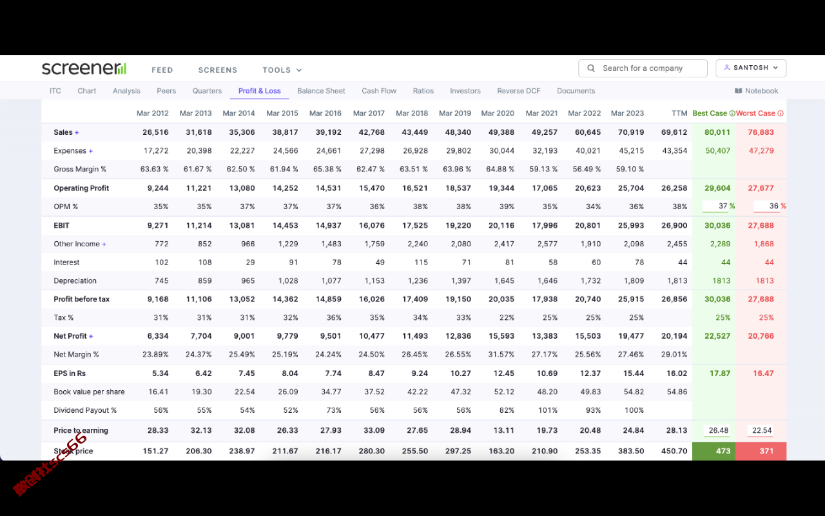825x516 pixels.
Task: Go to the ITC company tab
Action: (55, 91)
